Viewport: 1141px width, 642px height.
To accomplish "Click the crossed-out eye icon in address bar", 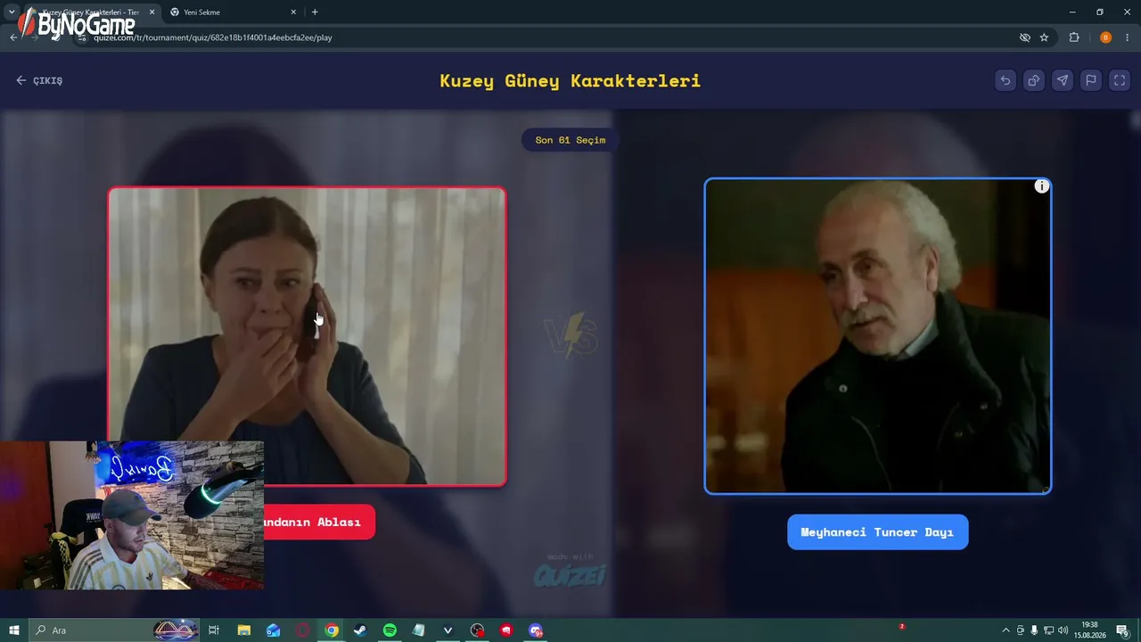I will (1025, 37).
